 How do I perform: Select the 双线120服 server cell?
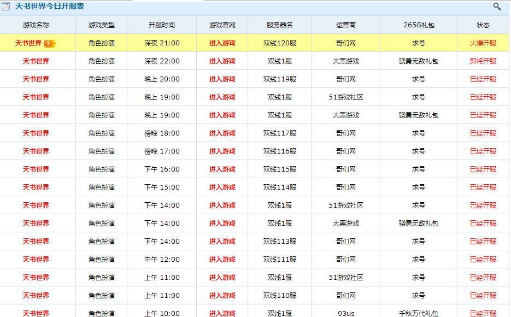pos(280,43)
